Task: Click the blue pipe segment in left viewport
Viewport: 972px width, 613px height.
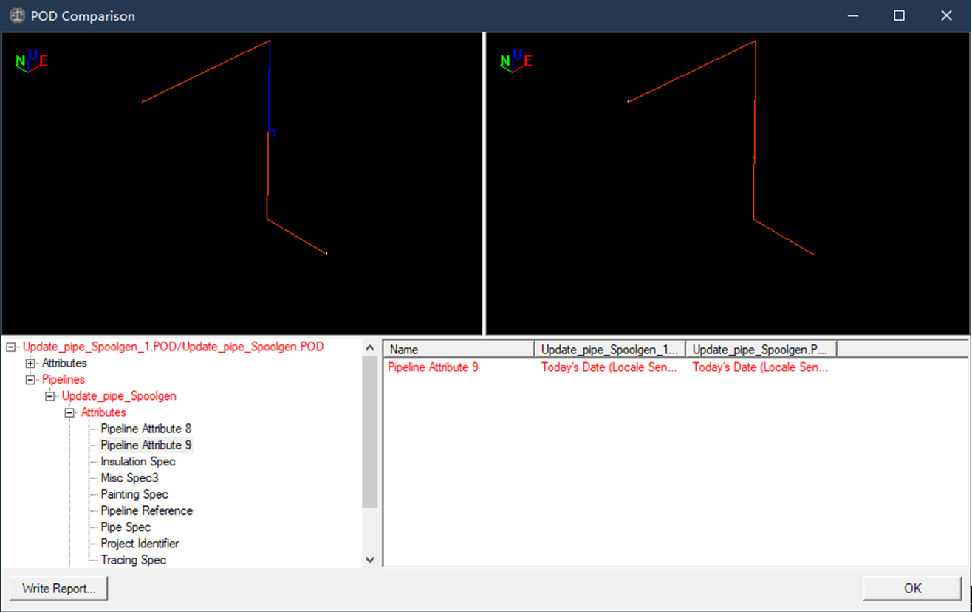Action: click(270, 89)
